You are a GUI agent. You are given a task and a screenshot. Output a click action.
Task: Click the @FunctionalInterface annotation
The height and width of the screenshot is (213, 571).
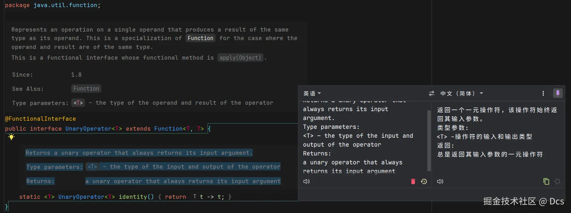pos(41,119)
